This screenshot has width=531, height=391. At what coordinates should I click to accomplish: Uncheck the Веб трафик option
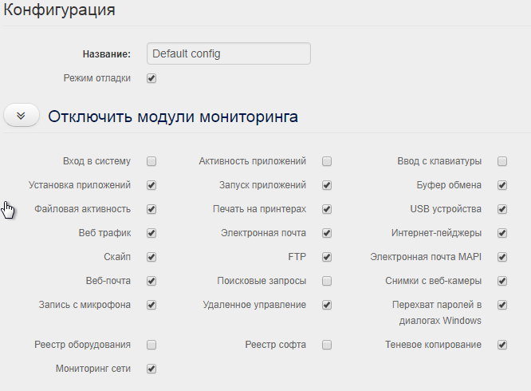pyautogui.click(x=151, y=233)
